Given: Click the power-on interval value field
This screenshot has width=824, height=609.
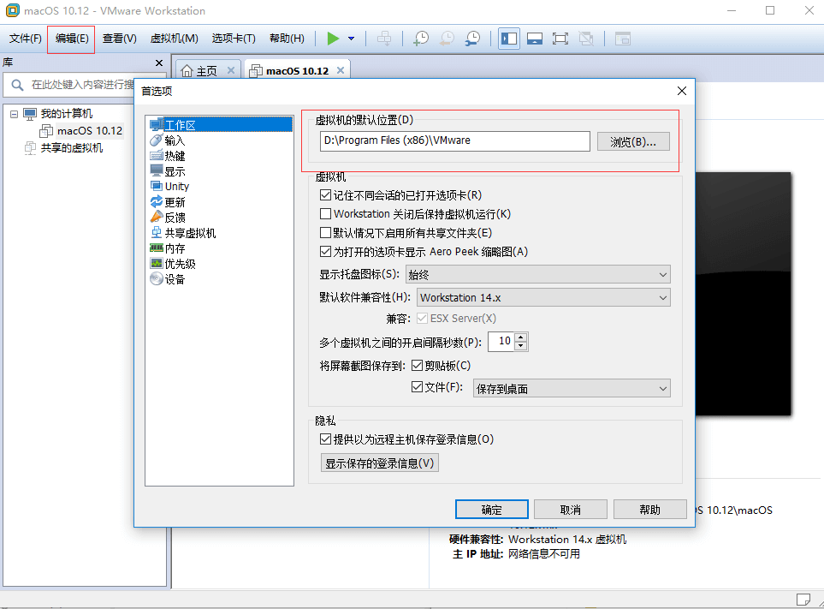Looking at the screenshot, I should point(502,341).
